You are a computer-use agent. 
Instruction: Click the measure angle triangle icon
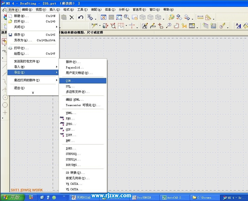pyautogui.click(x=208, y=17)
